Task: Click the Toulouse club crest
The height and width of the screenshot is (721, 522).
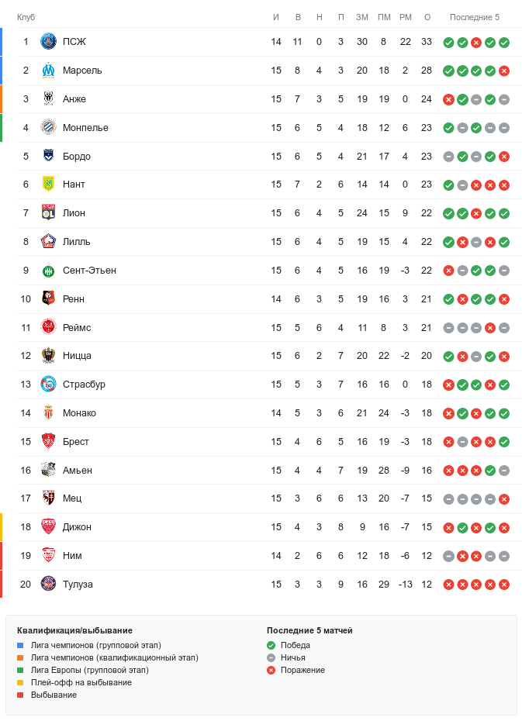Action: [x=49, y=585]
